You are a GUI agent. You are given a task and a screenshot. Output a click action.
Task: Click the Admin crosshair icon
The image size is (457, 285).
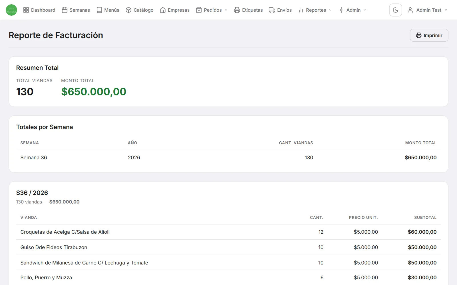341,10
